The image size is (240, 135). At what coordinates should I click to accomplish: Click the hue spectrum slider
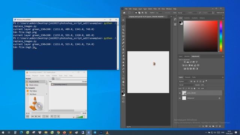tap(221, 36)
